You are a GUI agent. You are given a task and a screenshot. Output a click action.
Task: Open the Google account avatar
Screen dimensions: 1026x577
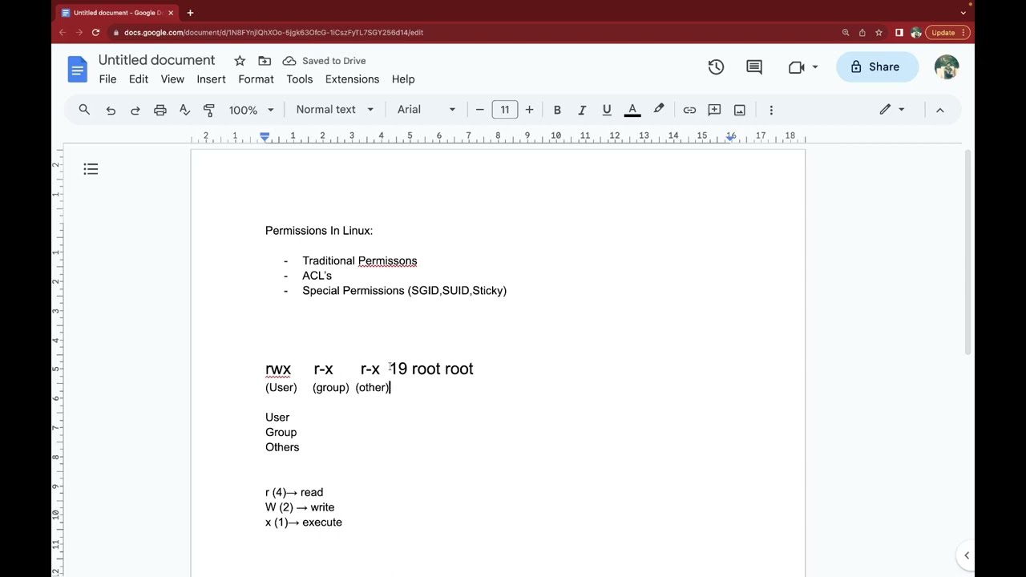click(947, 67)
